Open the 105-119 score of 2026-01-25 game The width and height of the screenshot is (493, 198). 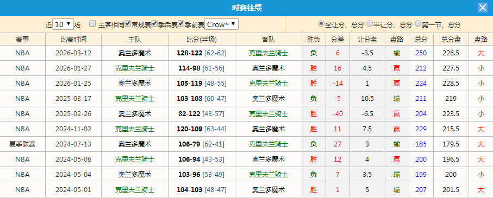pyautogui.click(x=189, y=83)
